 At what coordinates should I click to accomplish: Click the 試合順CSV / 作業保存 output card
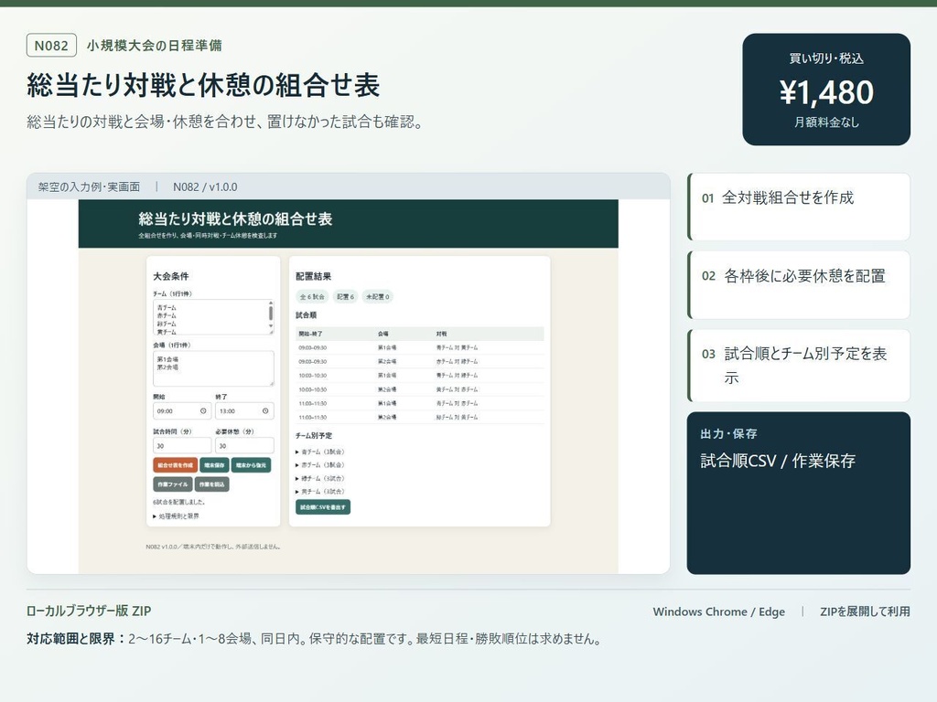coord(799,493)
